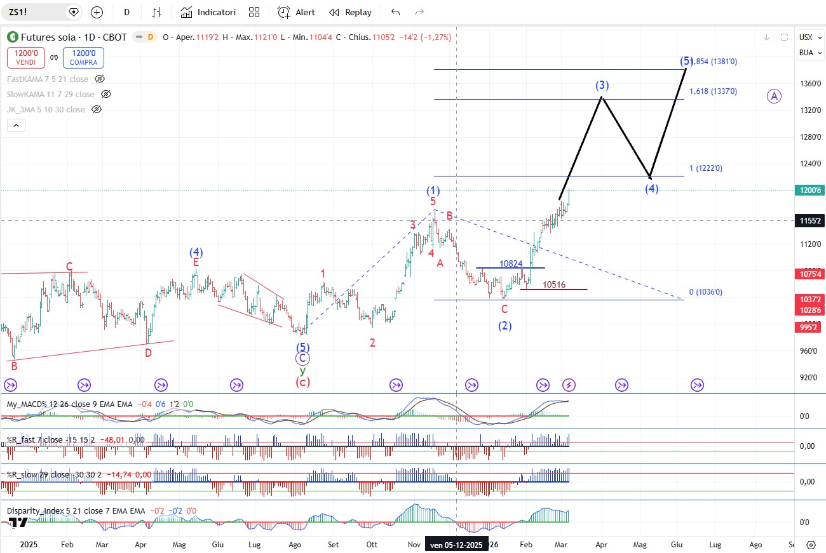Click the diamond icon in the ZS1! box
The image size is (826, 553).
pyautogui.click(x=74, y=12)
